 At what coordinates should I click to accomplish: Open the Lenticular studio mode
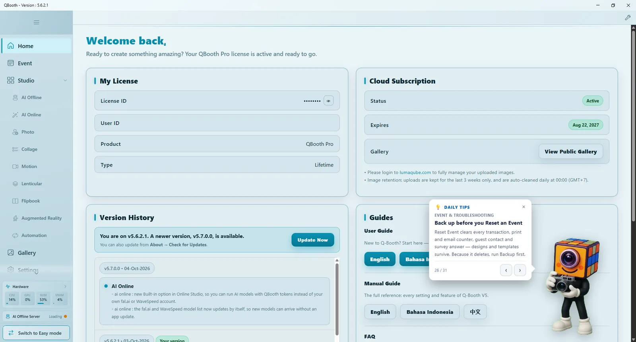point(36,184)
